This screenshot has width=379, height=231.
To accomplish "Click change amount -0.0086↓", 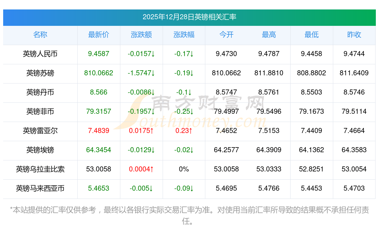I will pyautogui.click(x=141, y=92).
